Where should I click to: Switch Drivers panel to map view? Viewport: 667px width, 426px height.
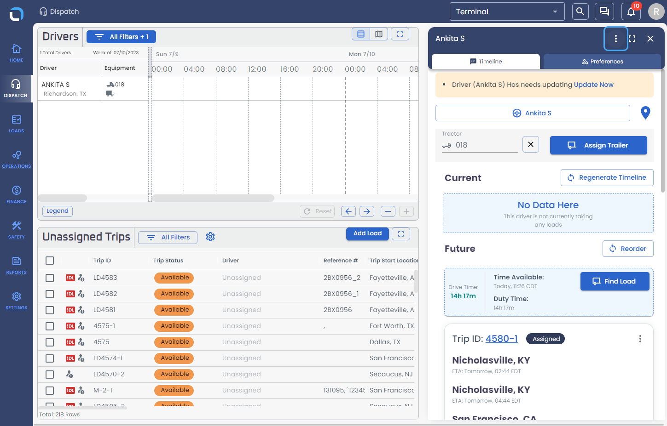click(x=379, y=34)
